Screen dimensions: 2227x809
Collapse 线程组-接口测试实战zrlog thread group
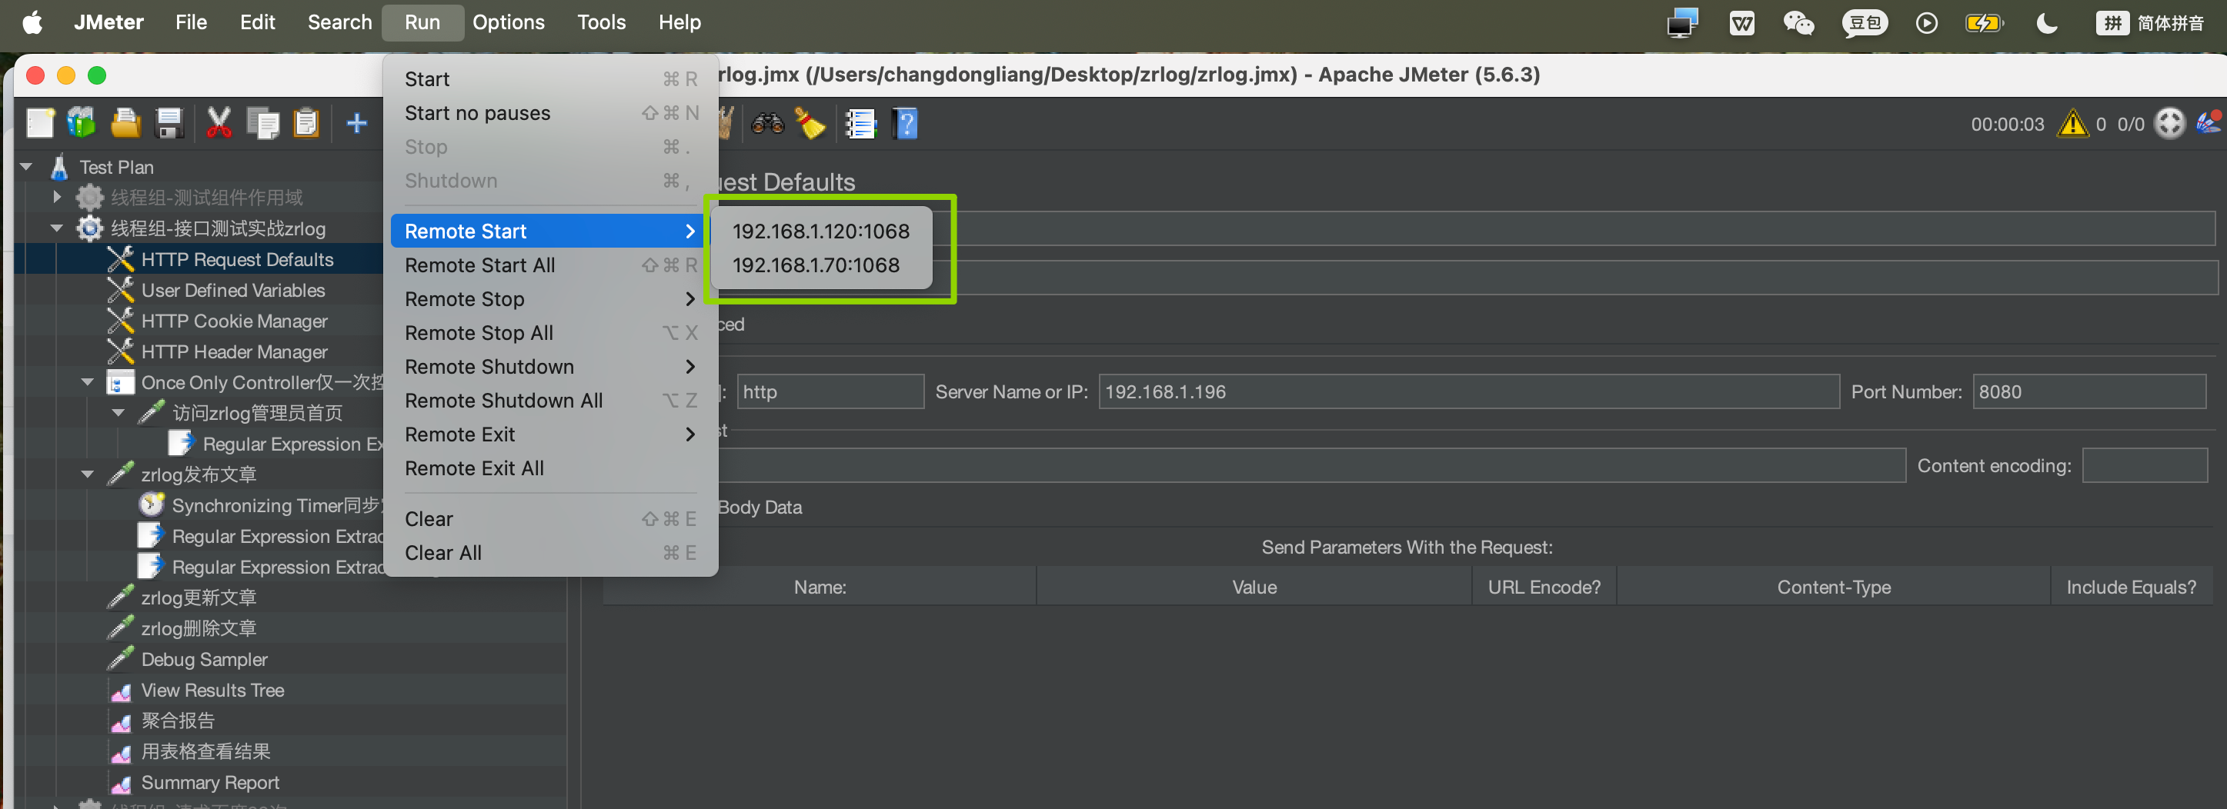pos(57,228)
